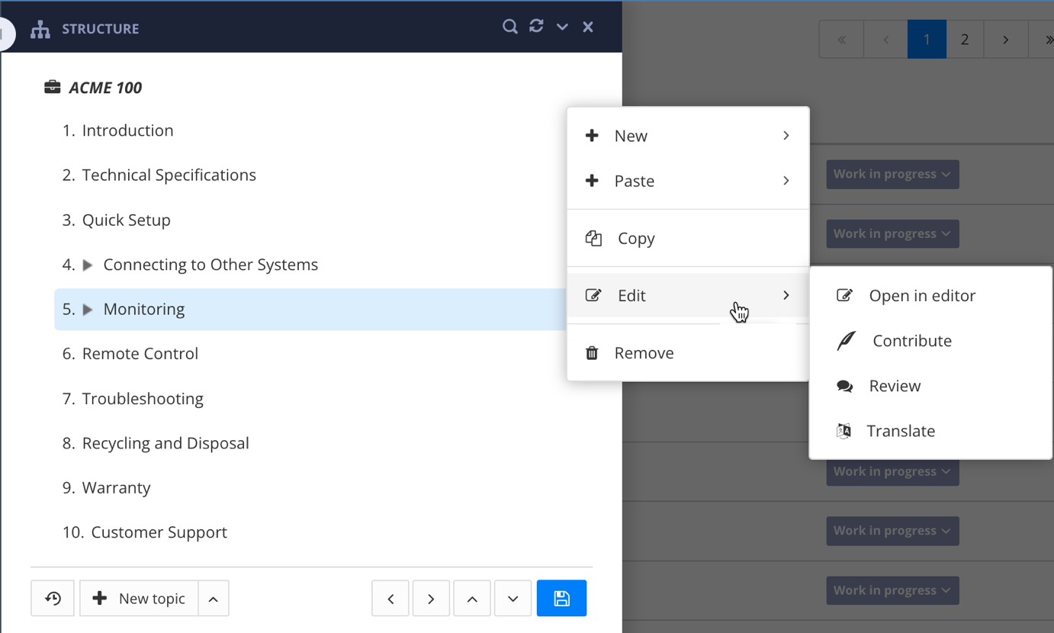Image resolution: width=1054 pixels, height=633 pixels.
Task: Click the Remove trash icon
Action: pyautogui.click(x=592, y=352)
